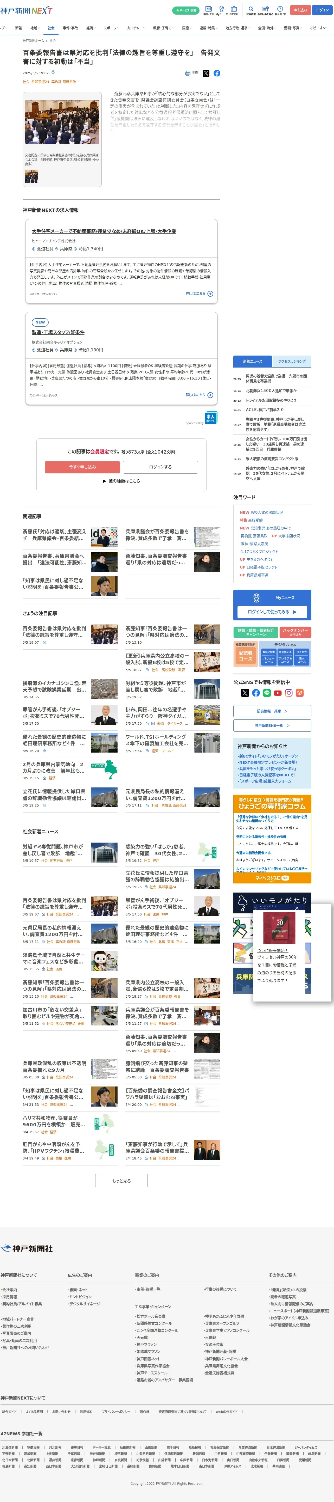Click the ログインする button in paywall box
Screen dimensions: 334x1502
coord(160,467)
